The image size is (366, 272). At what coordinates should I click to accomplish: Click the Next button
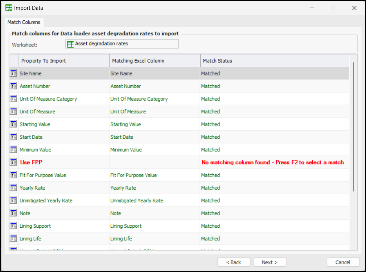(x=270, y=262)
